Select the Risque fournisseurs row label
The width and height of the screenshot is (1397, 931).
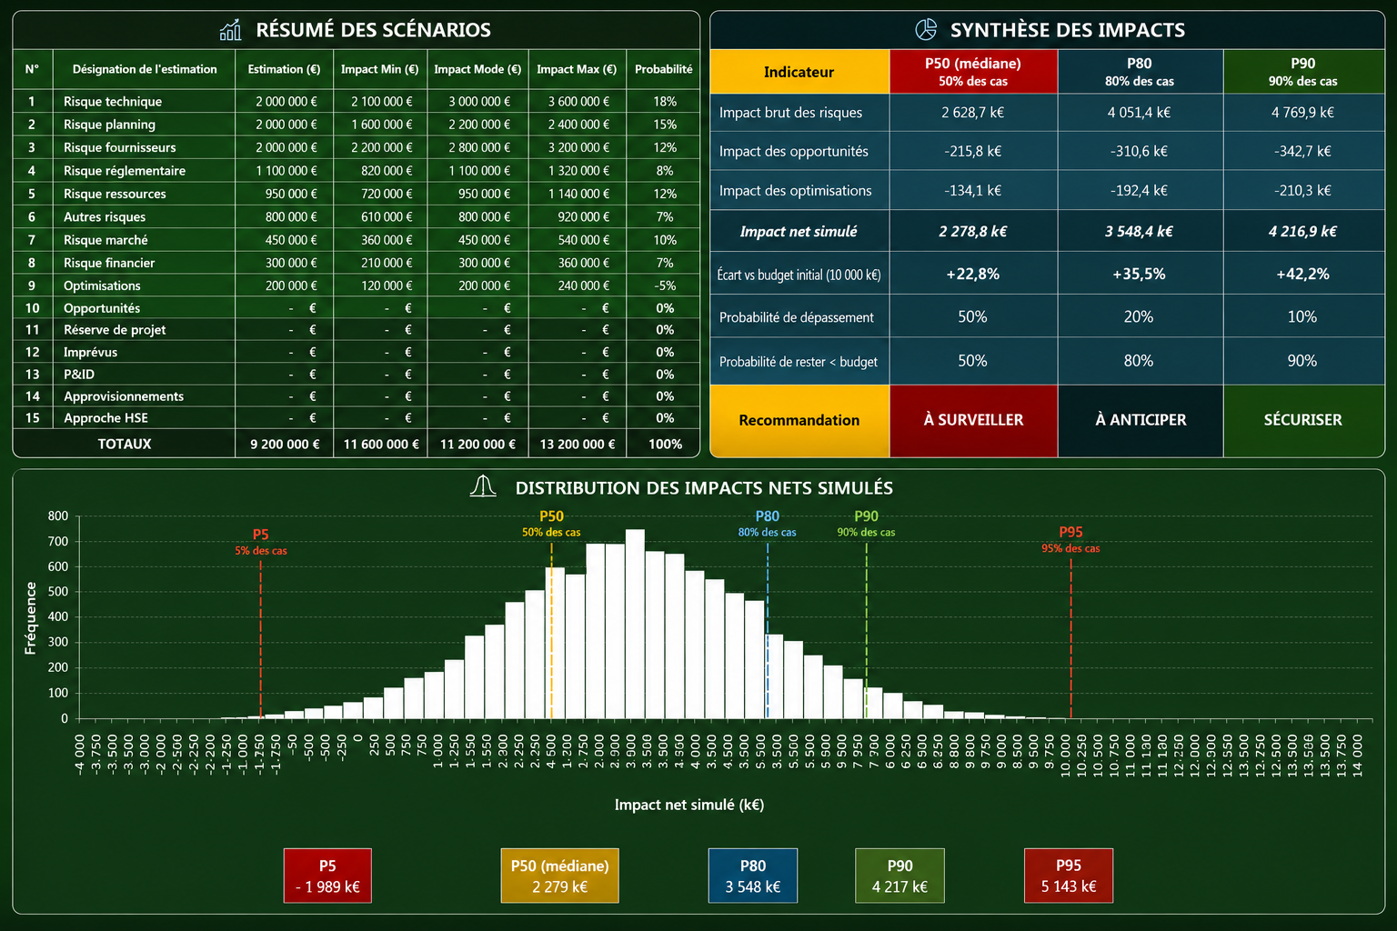(x=119, y=147)
